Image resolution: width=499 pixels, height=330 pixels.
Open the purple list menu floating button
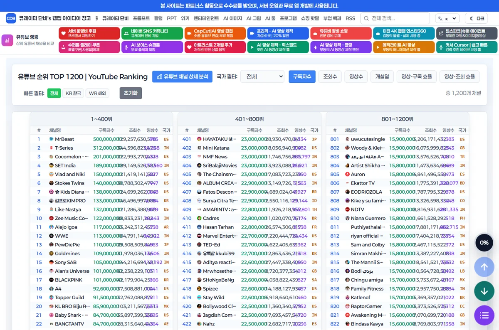click(x=484, y=315)
